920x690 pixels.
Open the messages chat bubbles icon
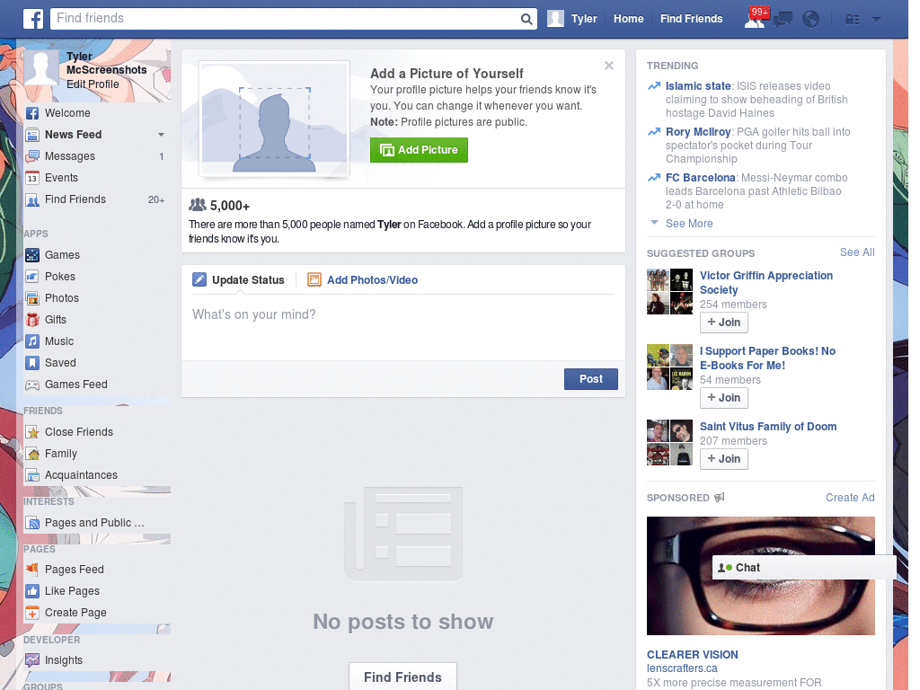(783, 20)
